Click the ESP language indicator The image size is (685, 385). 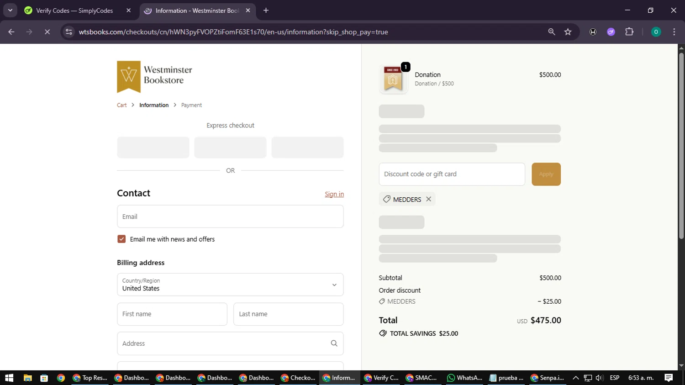pos(615,378)
